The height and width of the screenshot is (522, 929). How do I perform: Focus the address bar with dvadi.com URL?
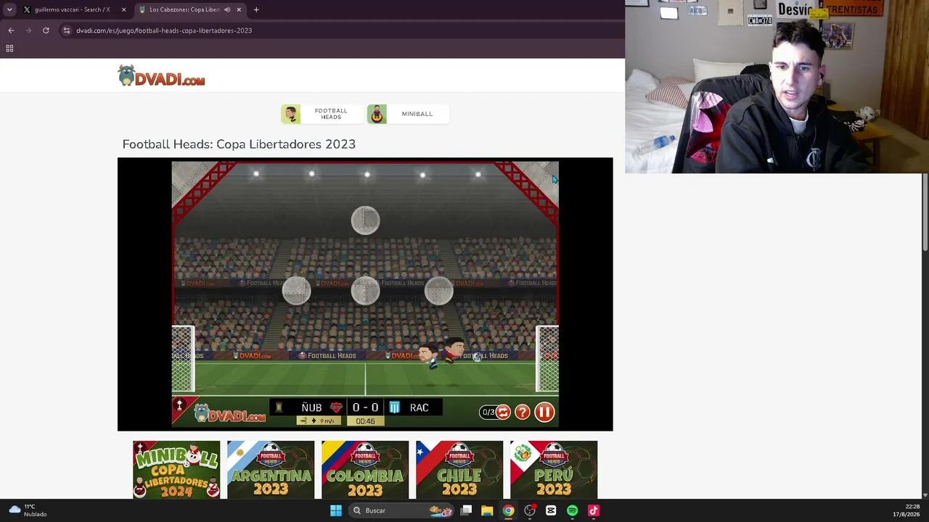pos(164,30)
